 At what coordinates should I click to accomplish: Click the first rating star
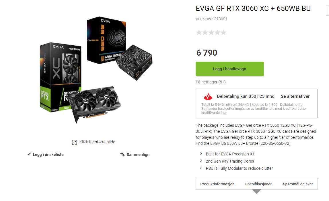coord(199,32)
